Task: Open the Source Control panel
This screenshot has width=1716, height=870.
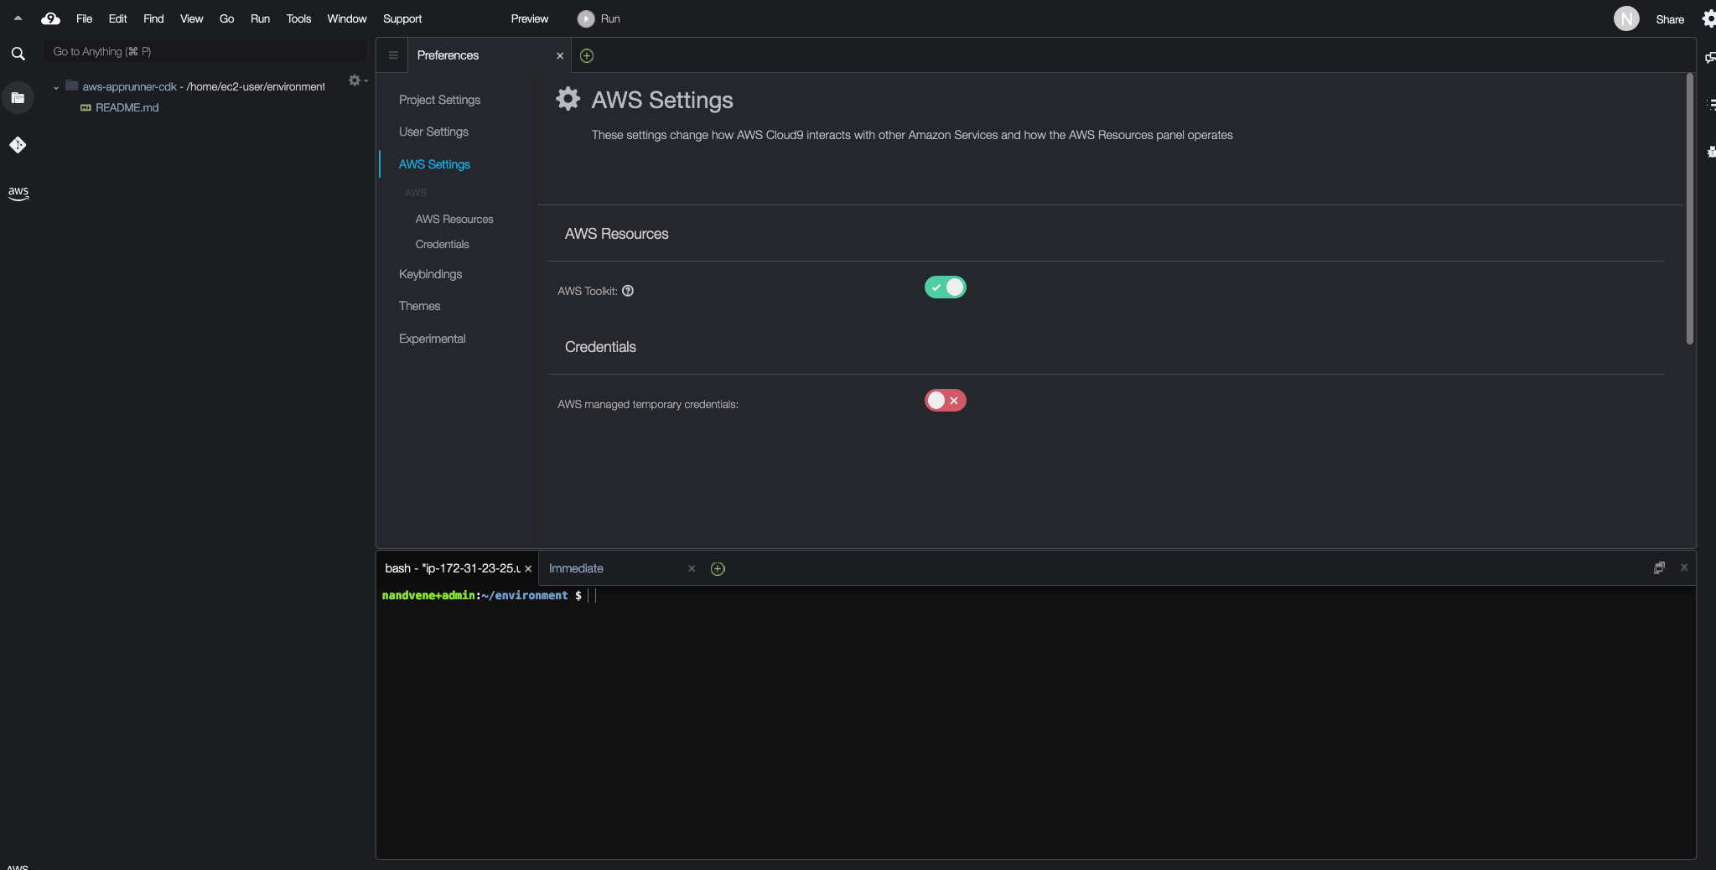Action: pos(18,145)
